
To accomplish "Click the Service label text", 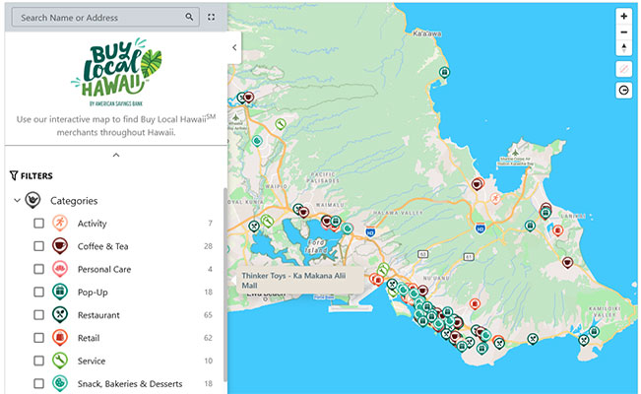I will [92, 361].
